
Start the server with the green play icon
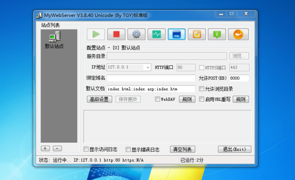tap(96, 34)
